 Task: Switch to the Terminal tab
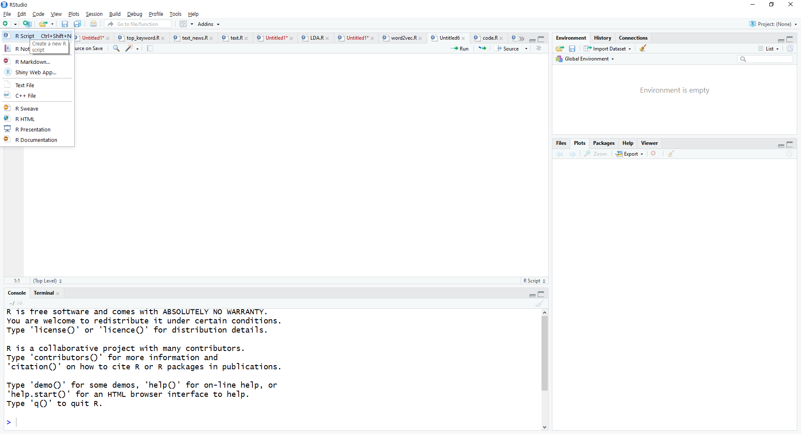(x=44, y=293)
